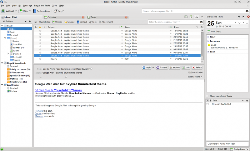This screenshot has width=250, height=151.
Task: Click Write to compose a message
Action: tap(23, 11)
